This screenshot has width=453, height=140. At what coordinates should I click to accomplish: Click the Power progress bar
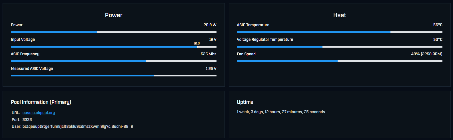point(114,32)
